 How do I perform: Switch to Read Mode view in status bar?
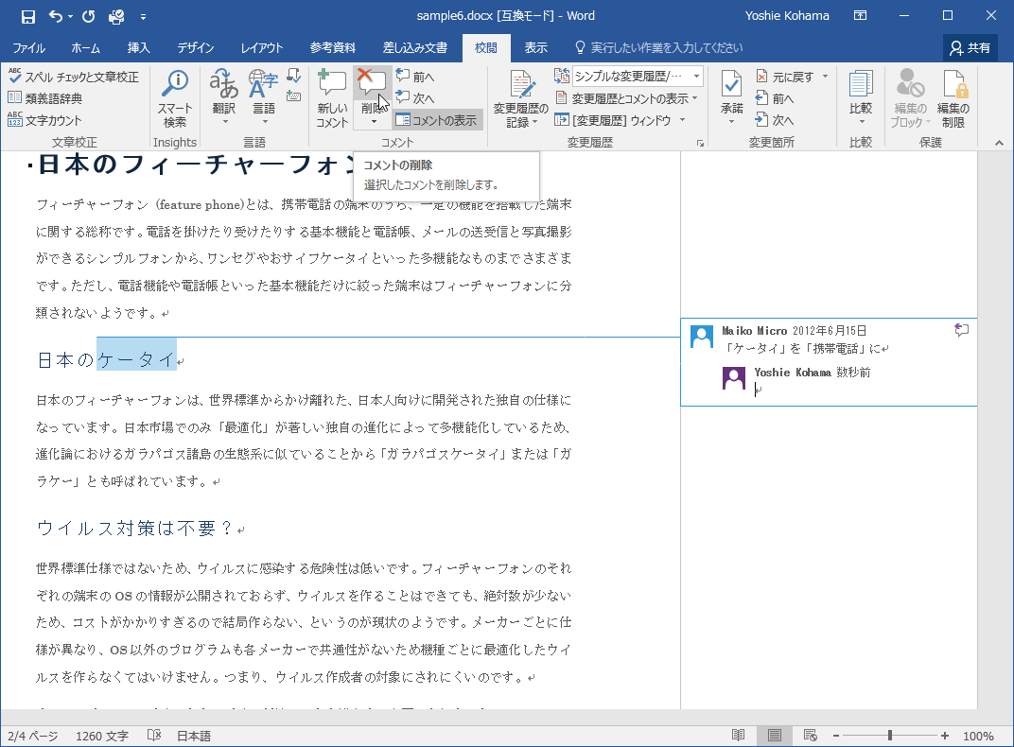click(739, 736)
